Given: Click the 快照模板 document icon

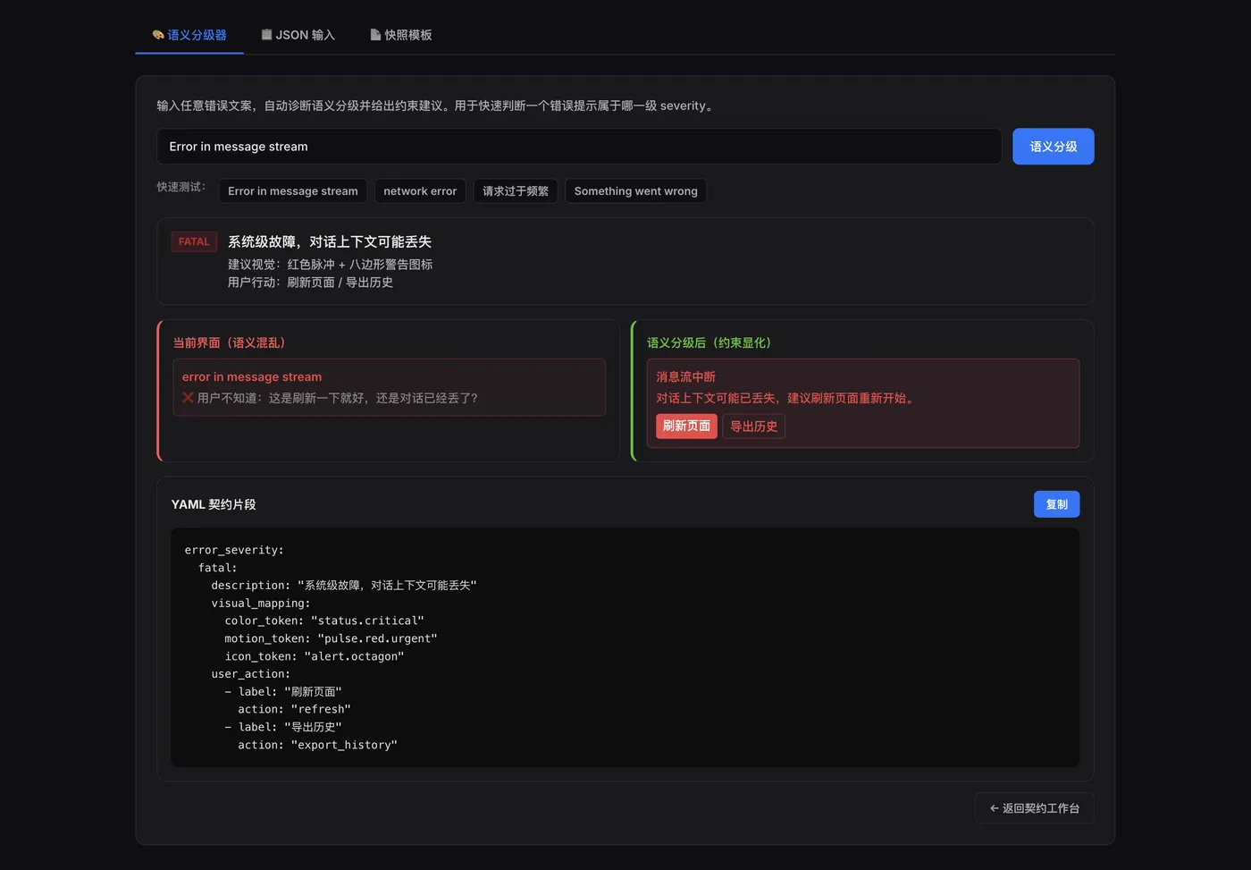Looking at the screenshot, I should click(x=375, y=35).
